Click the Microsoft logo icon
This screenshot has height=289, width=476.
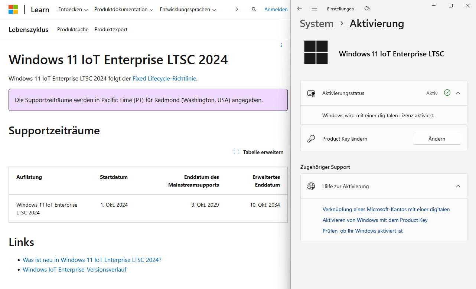(x=13, y=9)
